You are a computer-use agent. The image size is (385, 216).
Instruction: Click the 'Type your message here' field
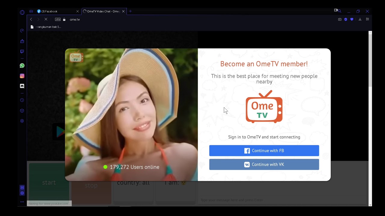pyautogui.click(x=283, y=200)
